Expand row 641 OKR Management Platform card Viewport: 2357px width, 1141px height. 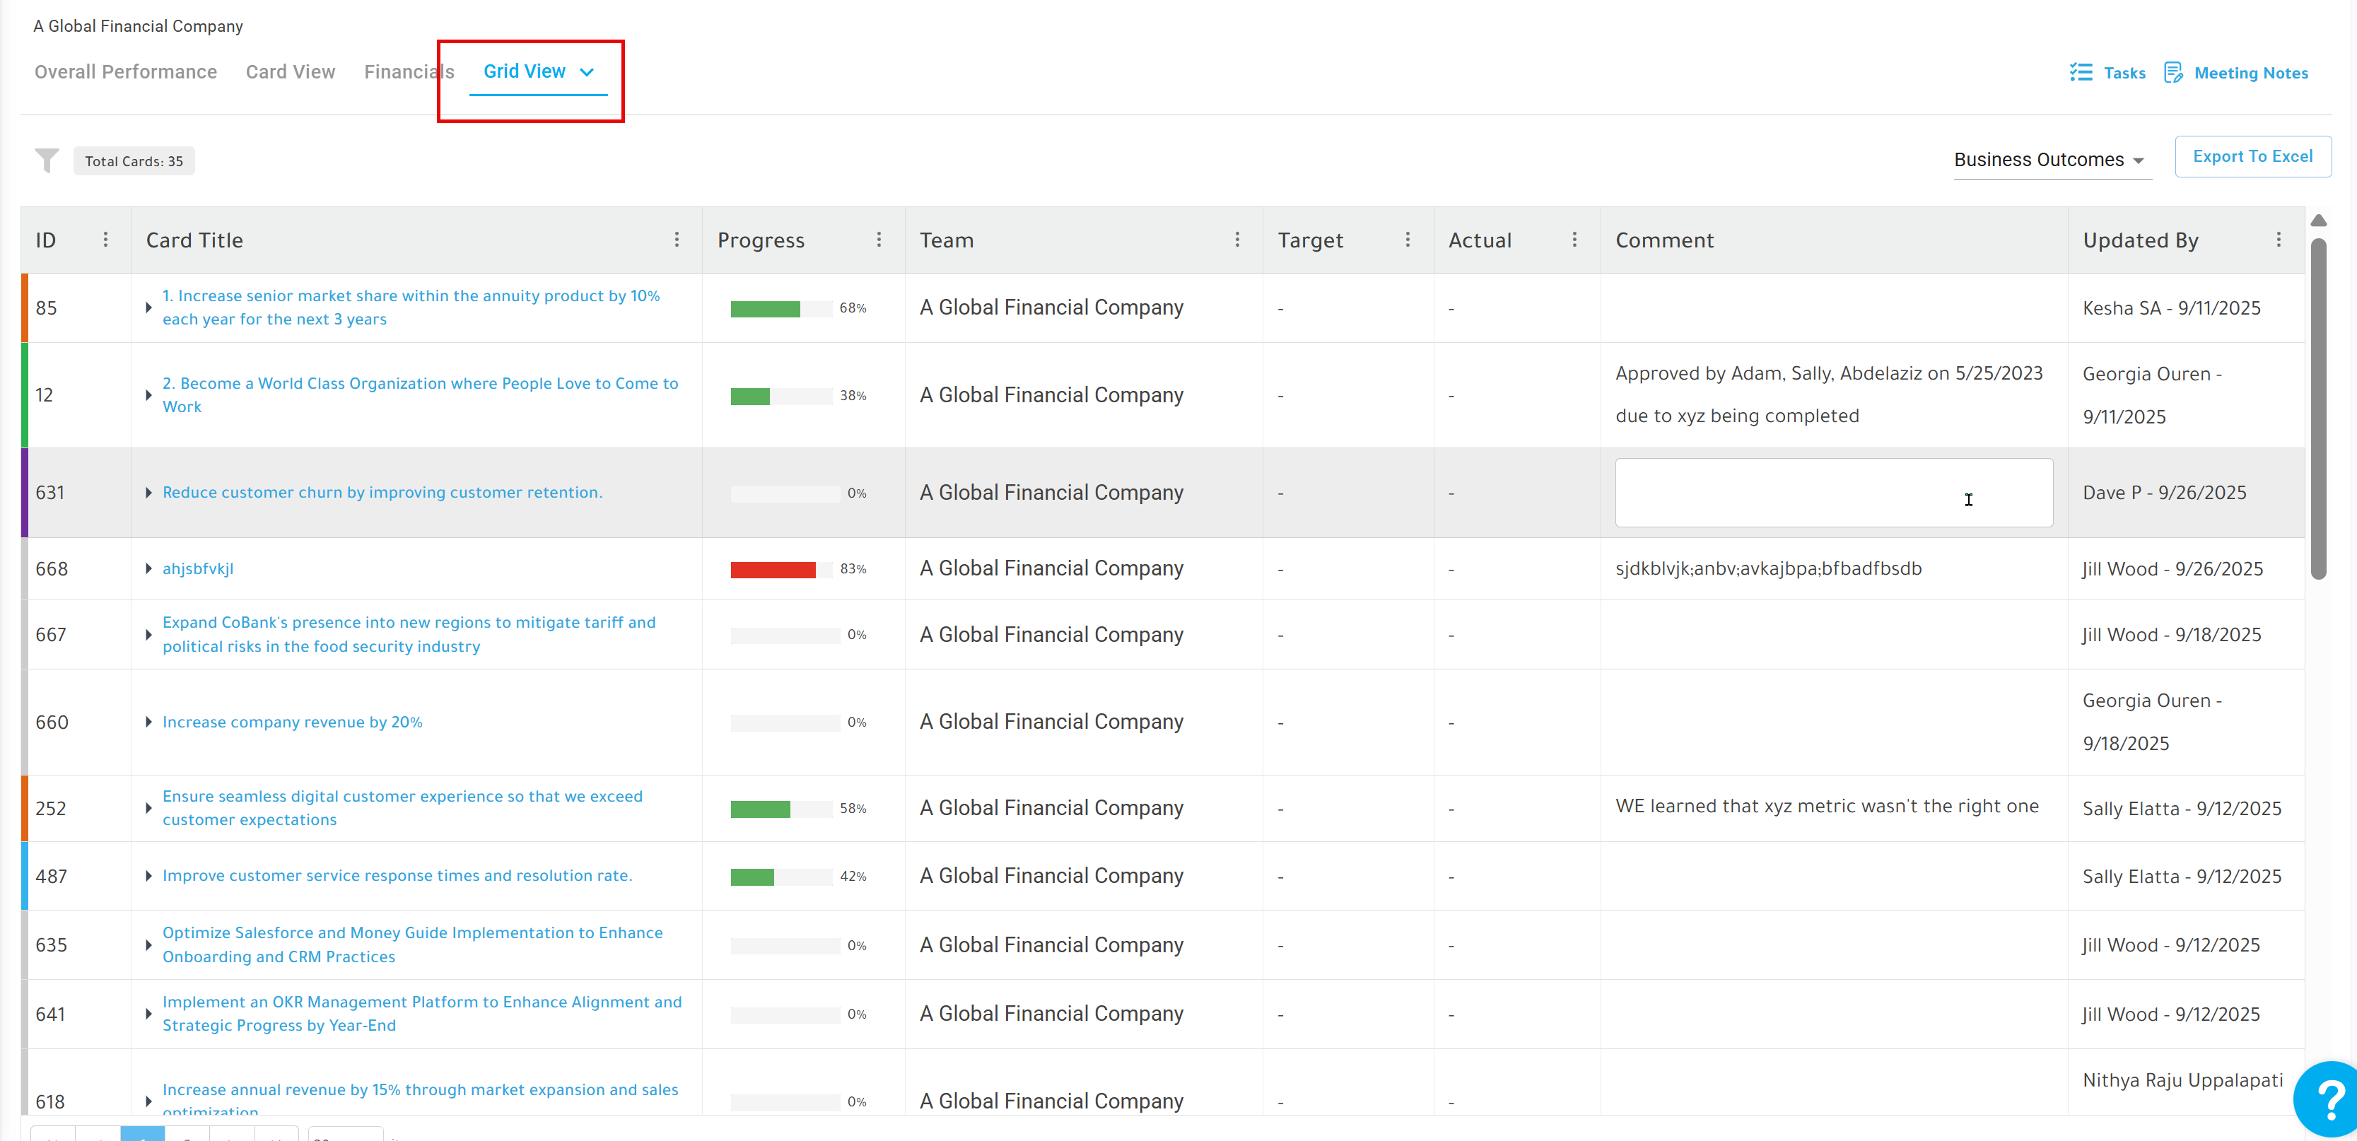coord(148,1014)
